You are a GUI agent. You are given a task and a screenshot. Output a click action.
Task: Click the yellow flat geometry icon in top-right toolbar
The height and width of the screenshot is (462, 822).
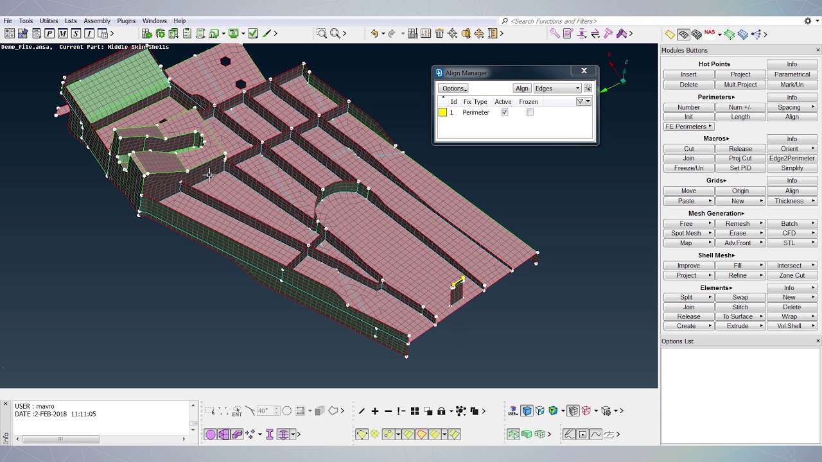click(670, 34)
